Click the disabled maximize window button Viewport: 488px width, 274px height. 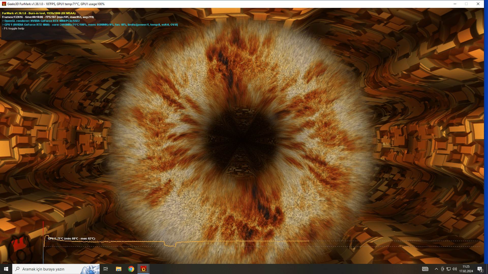(466, 4)
